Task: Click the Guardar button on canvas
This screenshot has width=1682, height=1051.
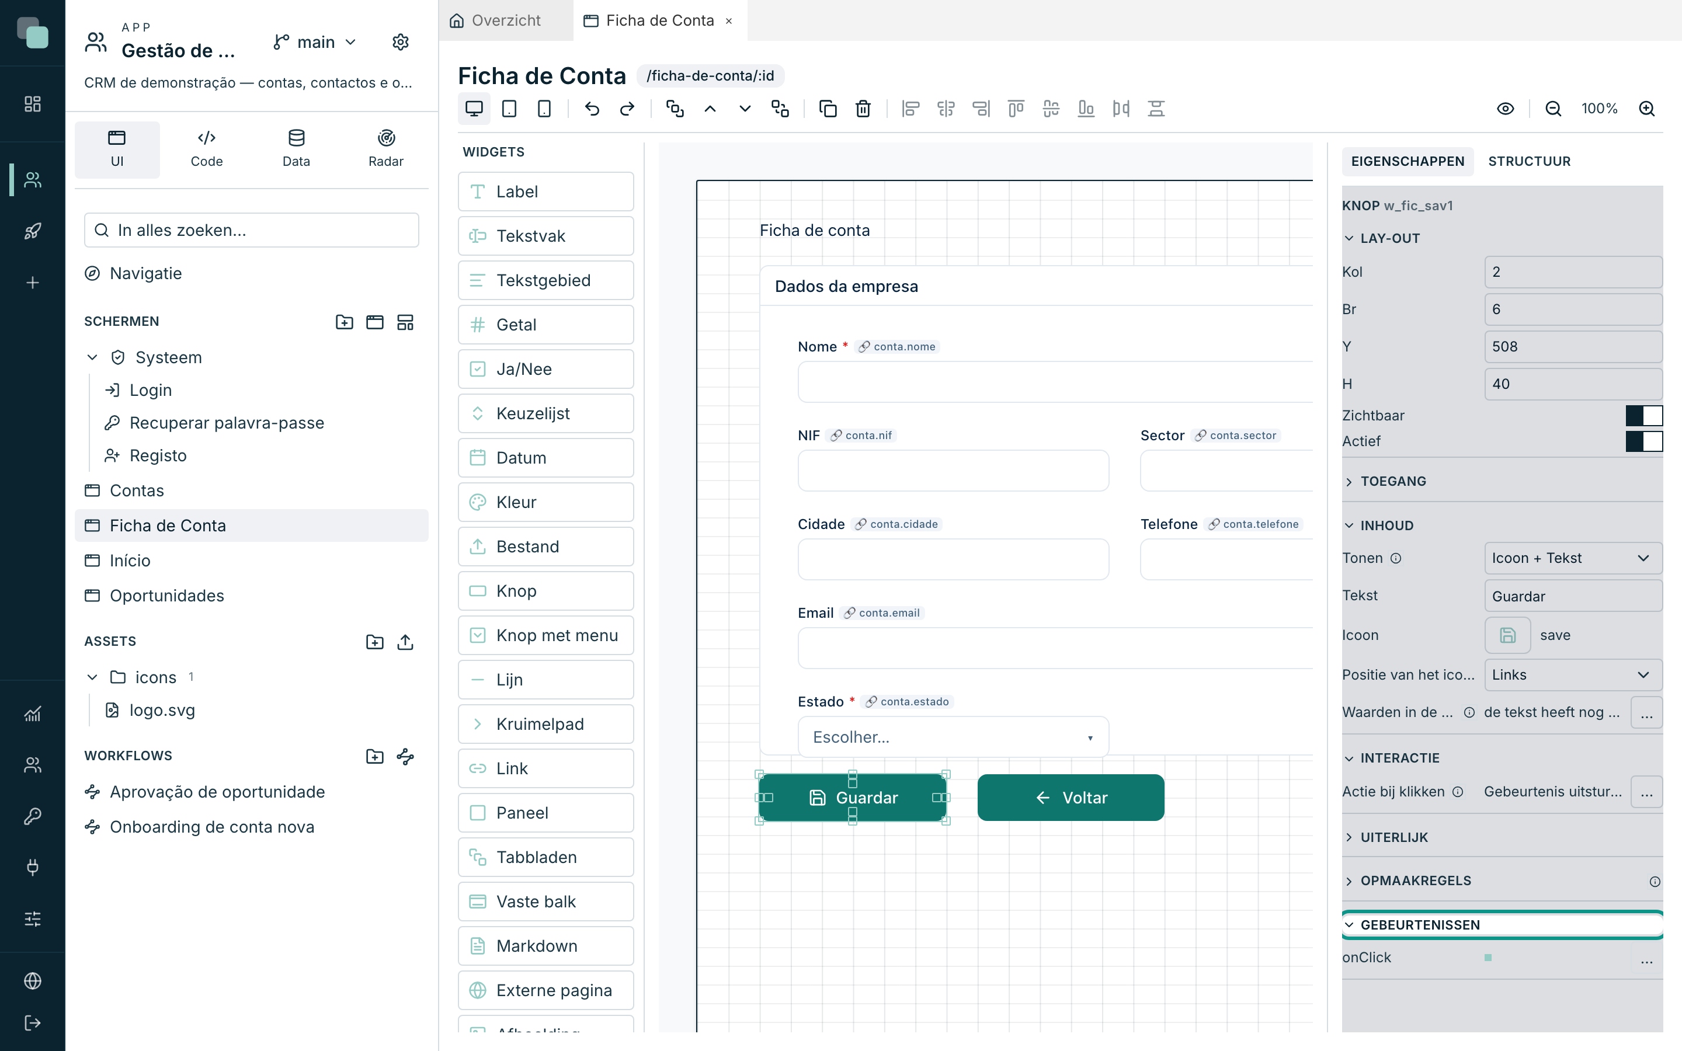Action: pyautogui.click(x=852, y=797)
